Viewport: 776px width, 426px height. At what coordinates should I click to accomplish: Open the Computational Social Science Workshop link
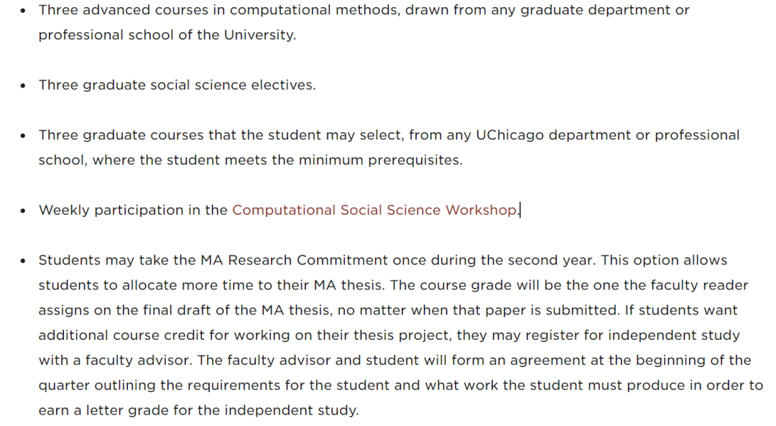374,210
